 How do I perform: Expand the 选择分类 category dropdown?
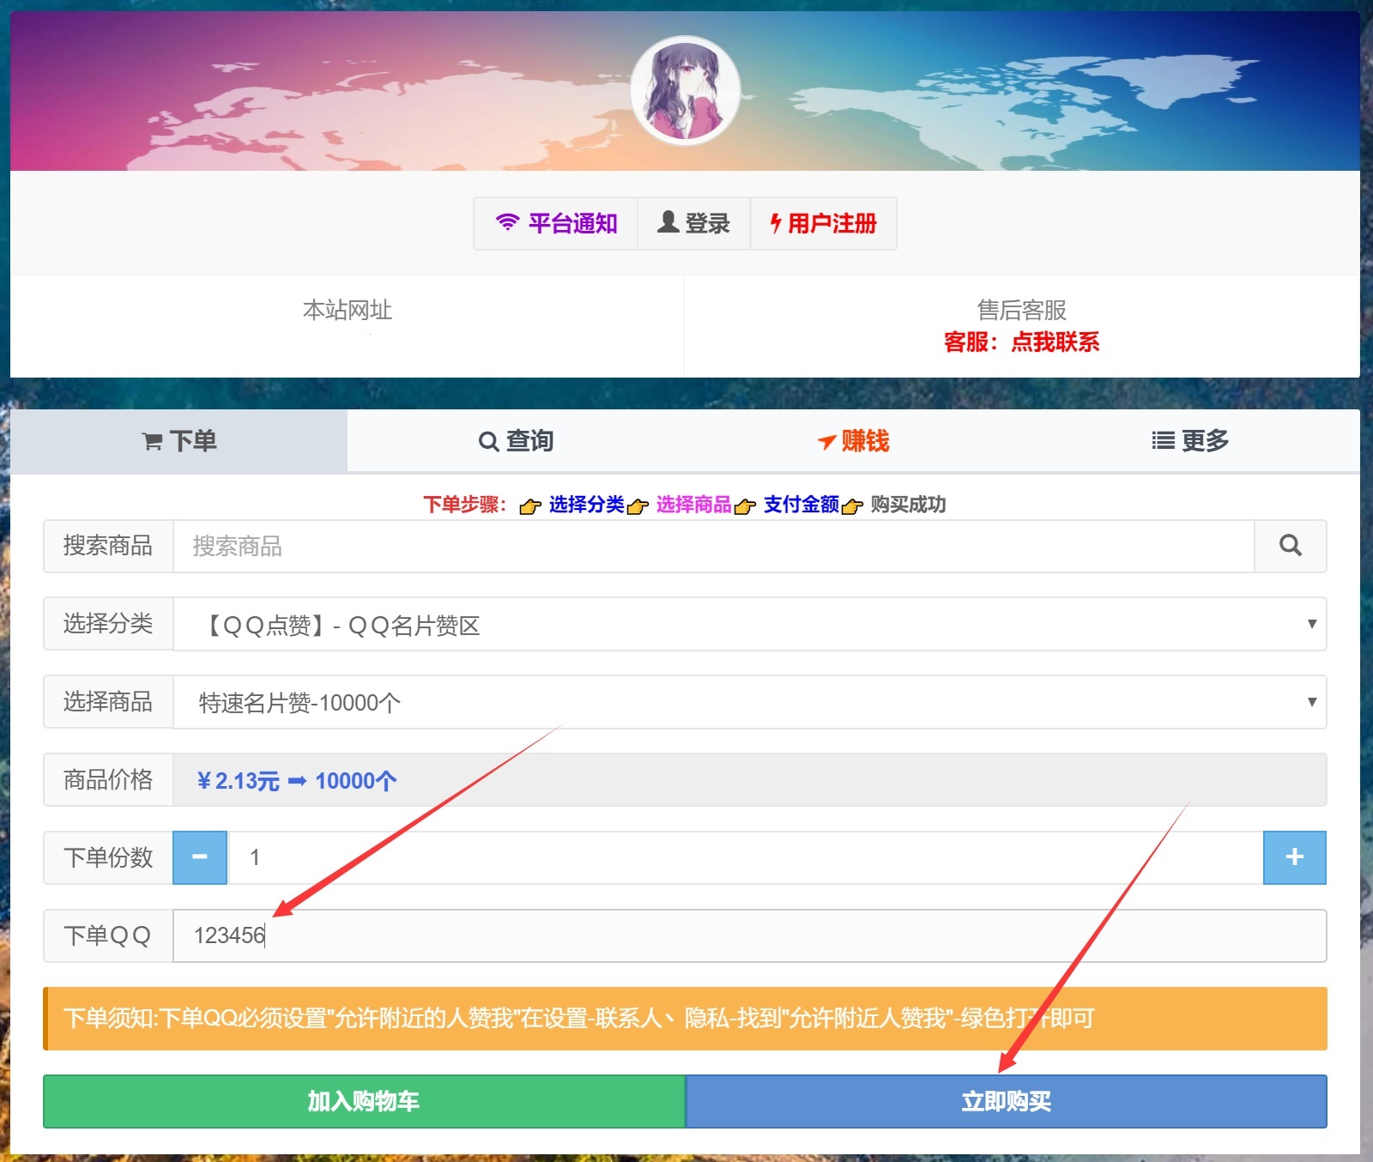point(749,625)
